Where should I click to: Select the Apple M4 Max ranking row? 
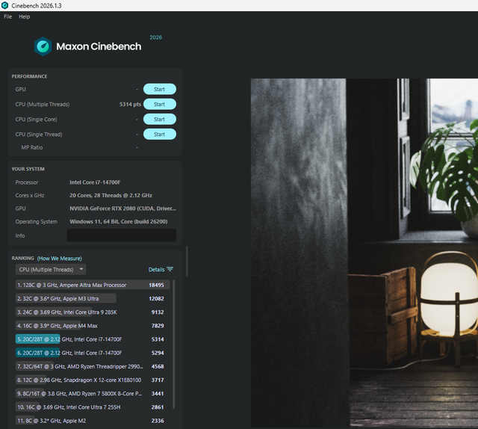[93, 326]
